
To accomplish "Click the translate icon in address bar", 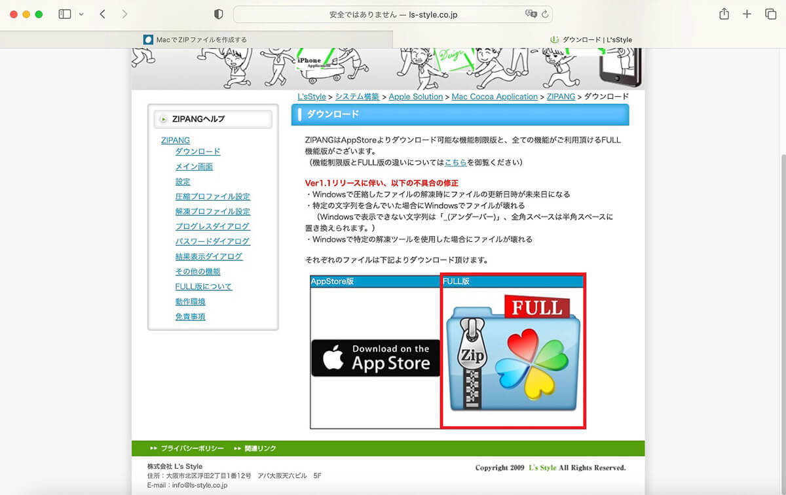I will click(x=531, y=14).
